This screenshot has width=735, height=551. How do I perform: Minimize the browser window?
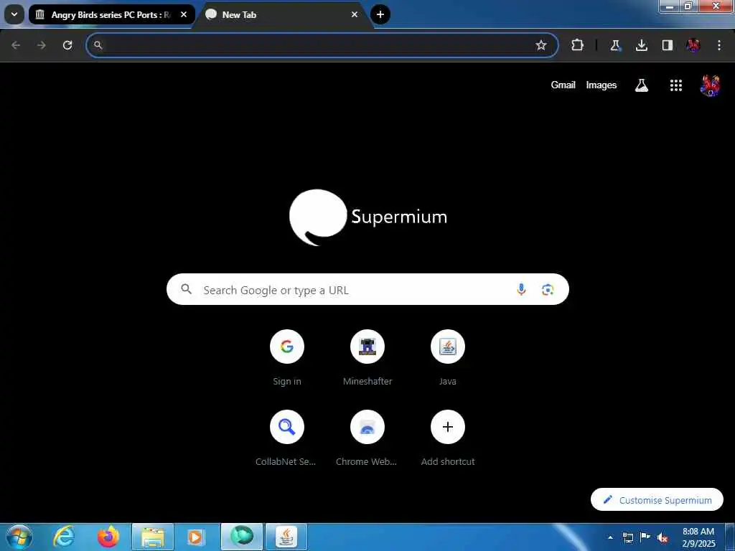pos(669,6)
